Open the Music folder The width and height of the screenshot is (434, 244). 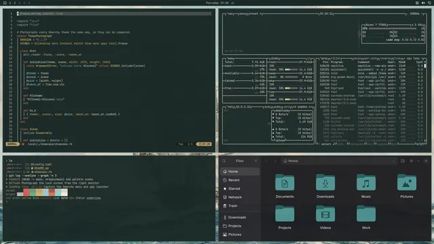(x=366, y=186)
